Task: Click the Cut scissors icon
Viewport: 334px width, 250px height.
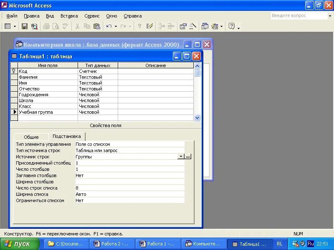Action: pyautogui.click(x=77, y=26)
